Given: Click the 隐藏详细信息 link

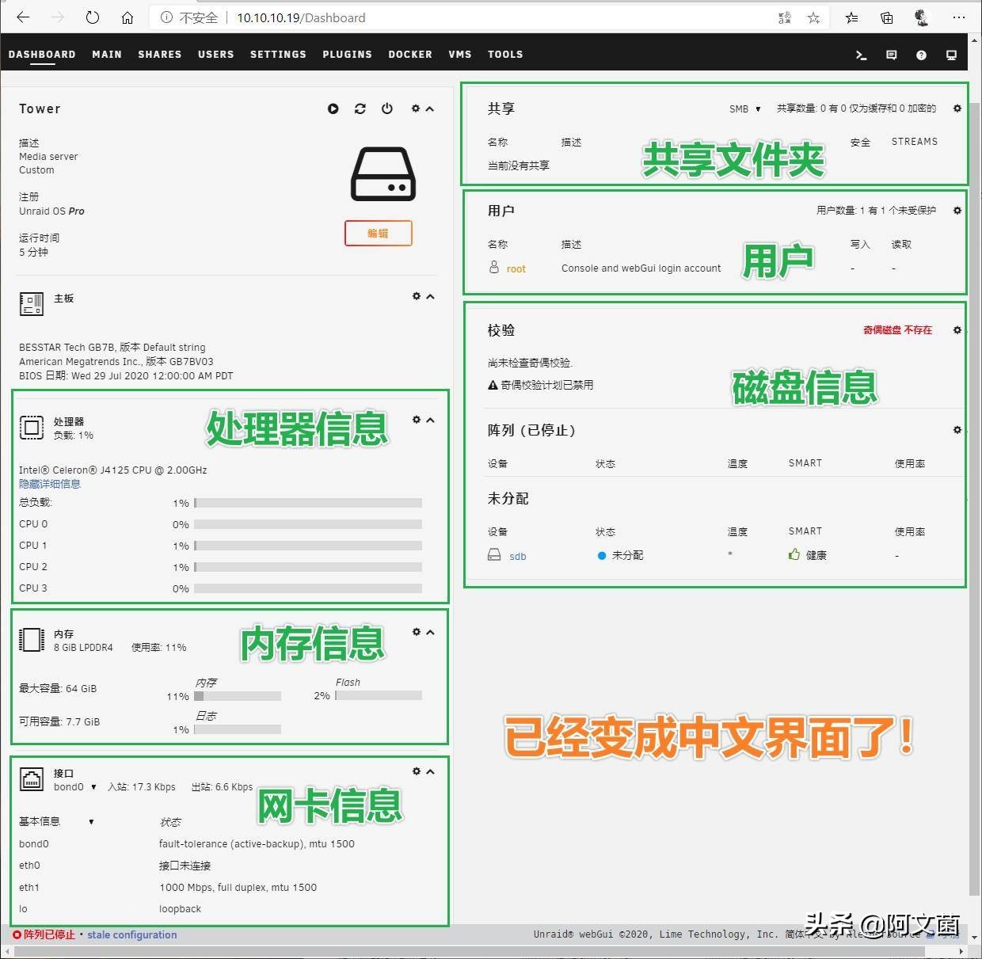Looking at the screenshot, I should point(49,483).
